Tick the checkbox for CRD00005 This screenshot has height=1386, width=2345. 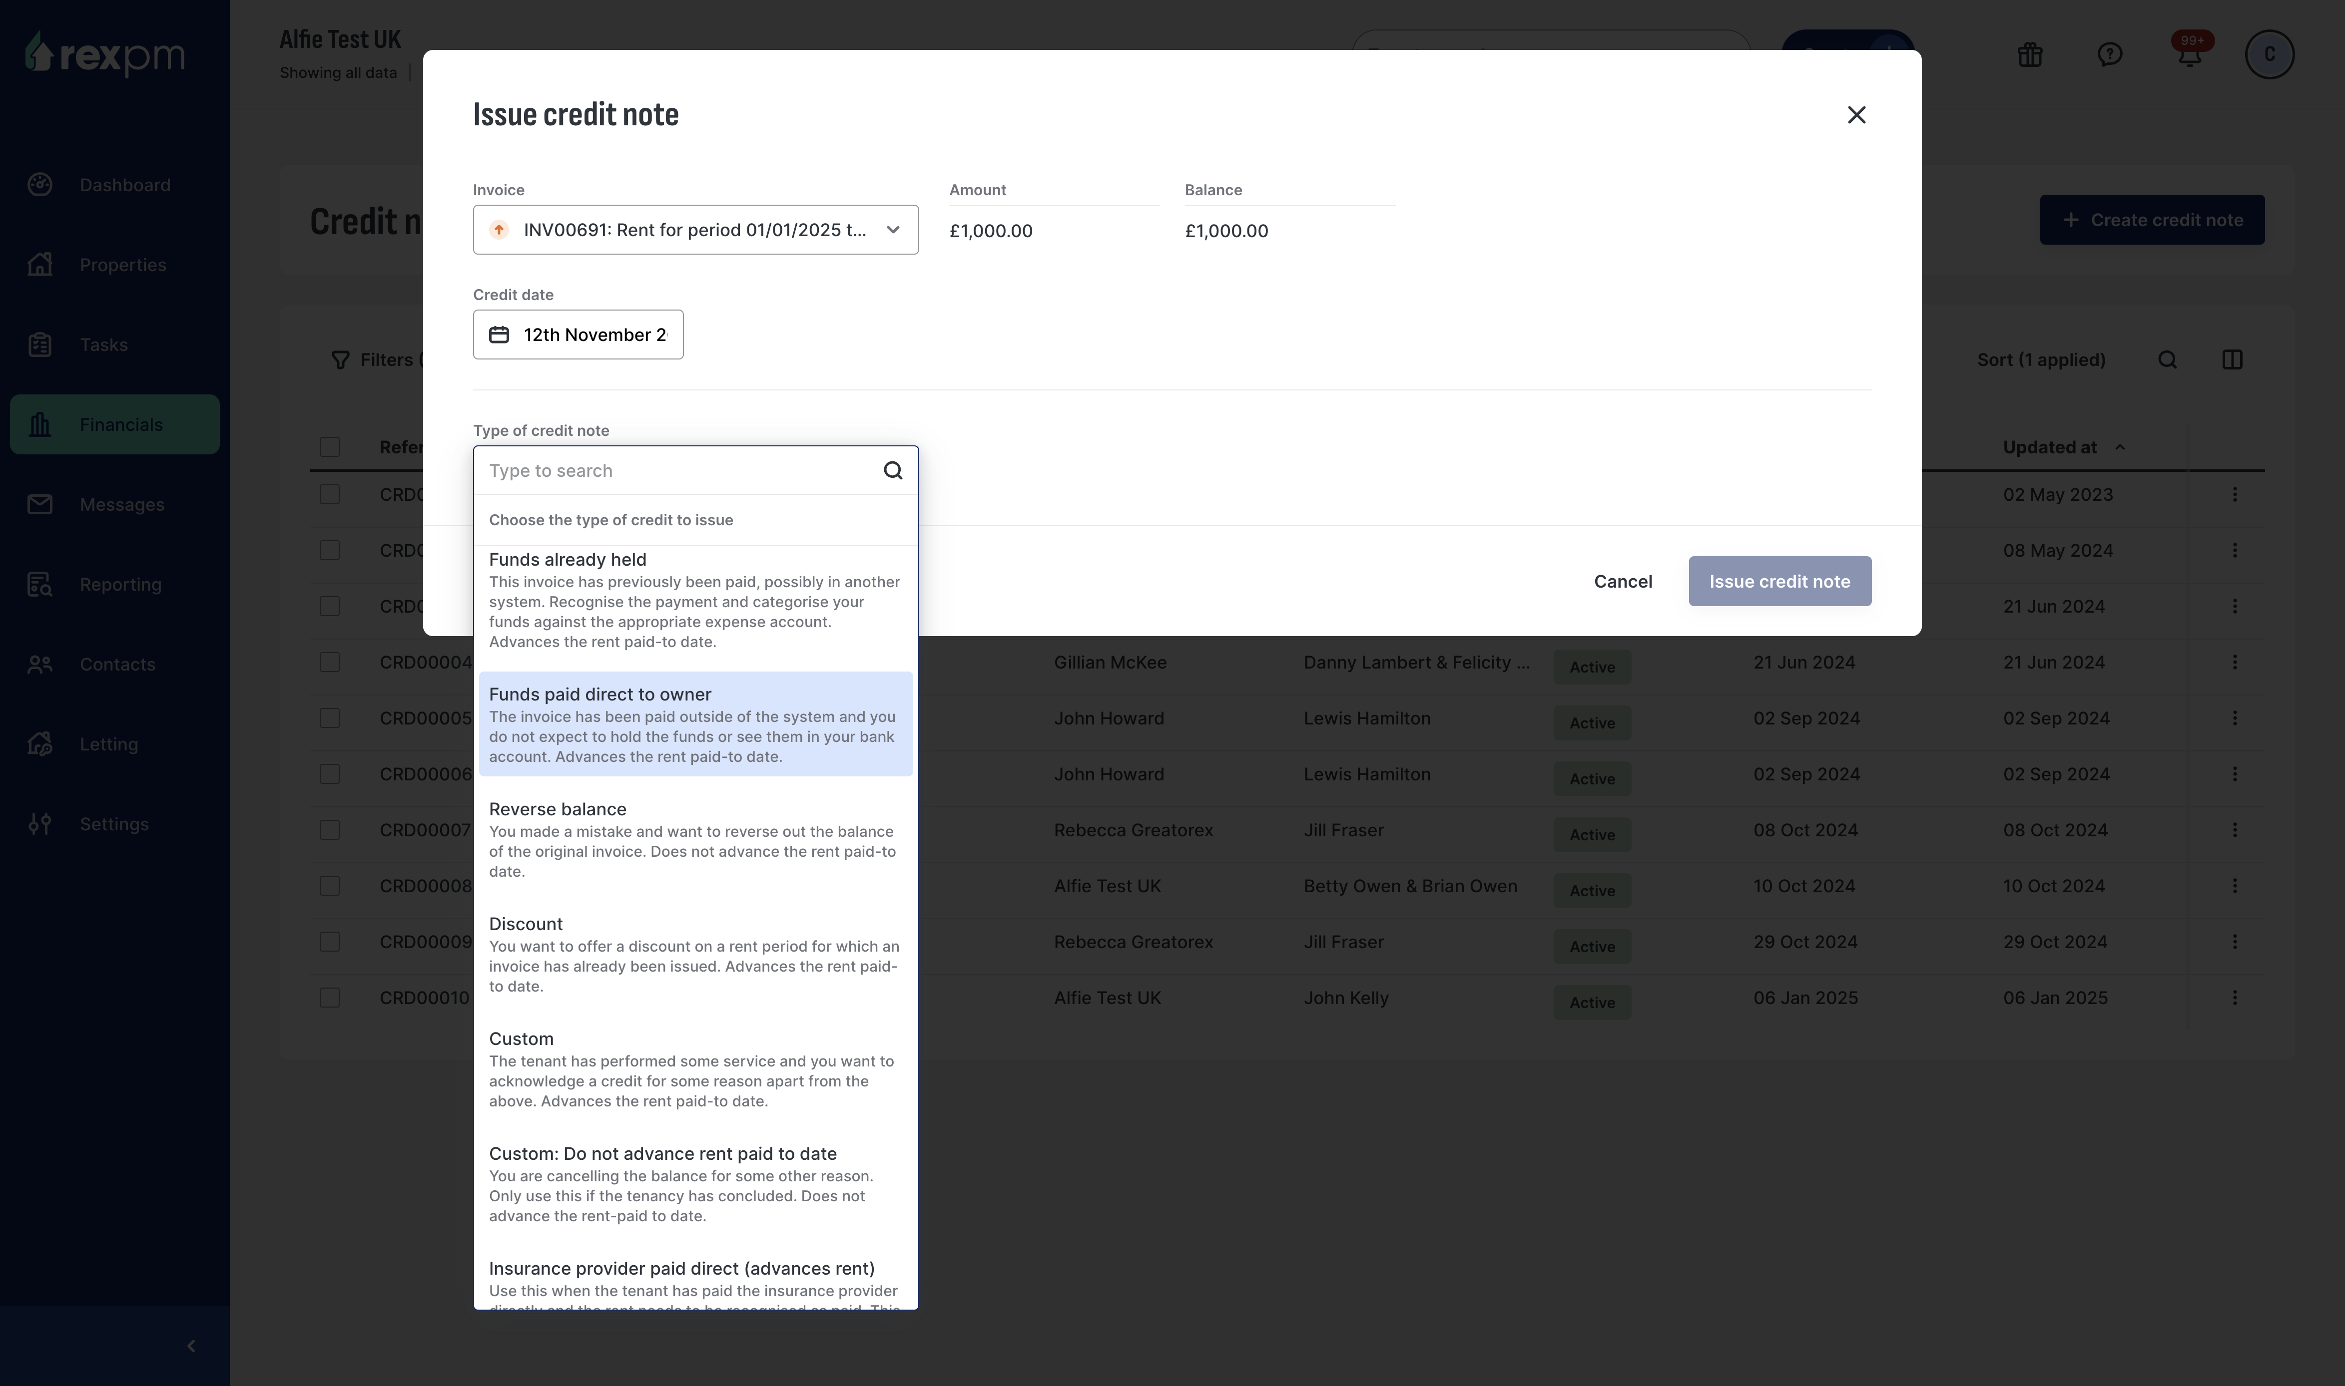pos(329,718)
